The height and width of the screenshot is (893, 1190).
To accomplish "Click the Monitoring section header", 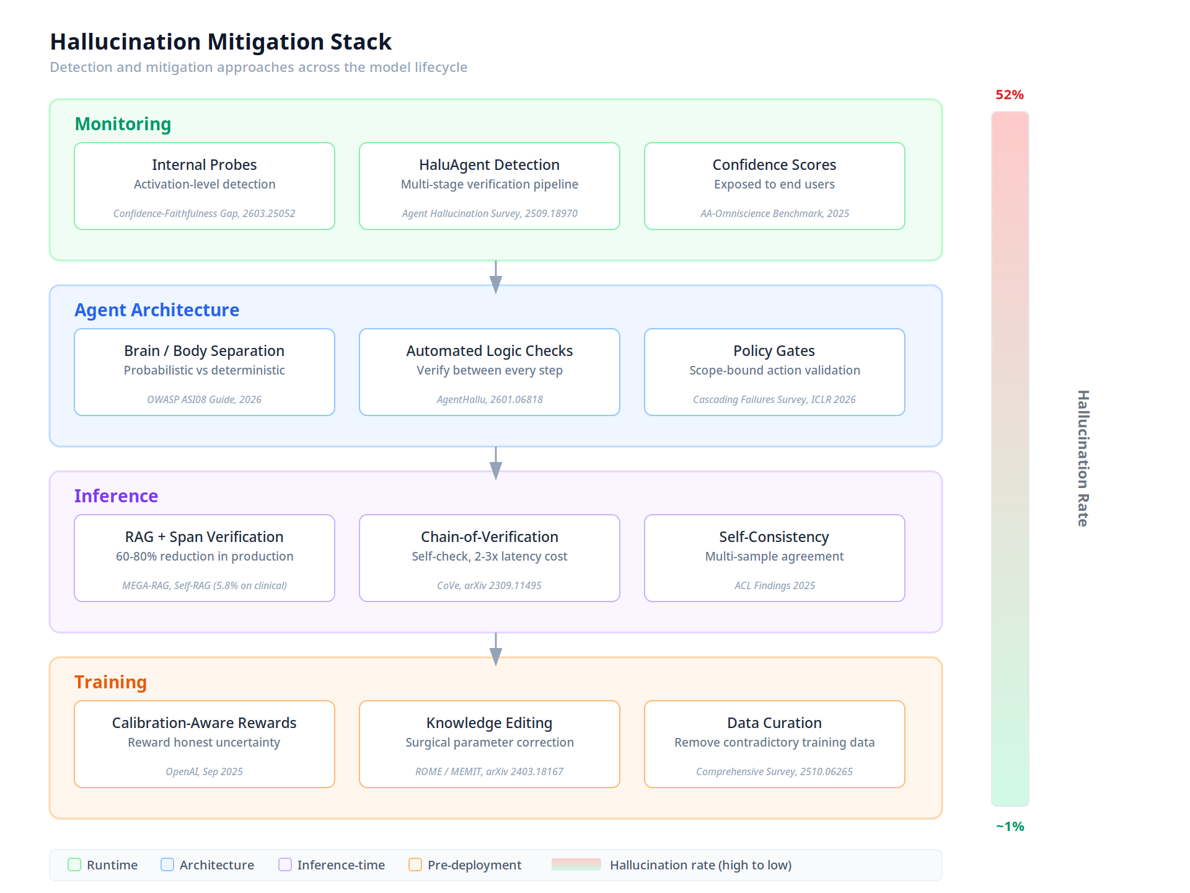I will coord(122,124).
